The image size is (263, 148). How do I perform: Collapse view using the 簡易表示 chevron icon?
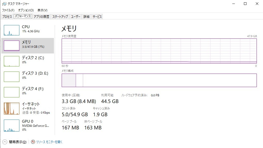(x=5, y=142)
